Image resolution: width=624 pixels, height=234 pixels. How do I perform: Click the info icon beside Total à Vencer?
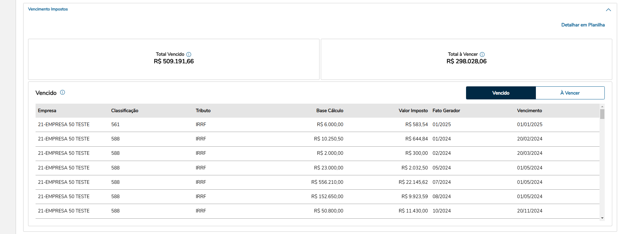pos(482,54)
